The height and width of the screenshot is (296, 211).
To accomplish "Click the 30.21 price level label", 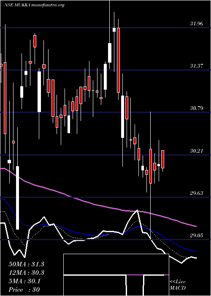I will [x=197, y=151].
